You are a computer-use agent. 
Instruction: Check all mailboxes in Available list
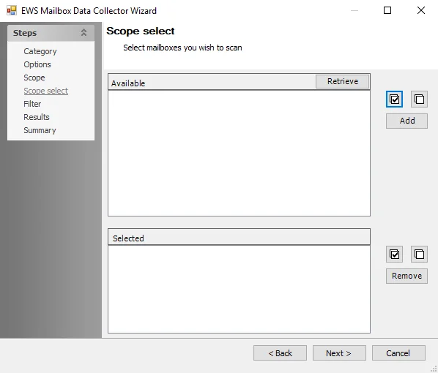tap(394, 99)
